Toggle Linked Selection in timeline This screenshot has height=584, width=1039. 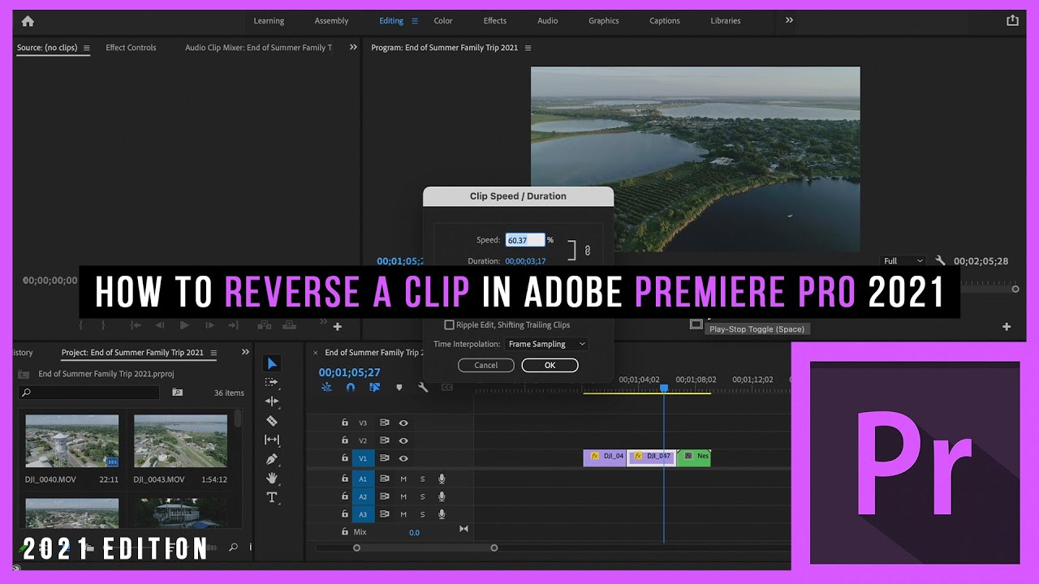(x=374, y=388)
